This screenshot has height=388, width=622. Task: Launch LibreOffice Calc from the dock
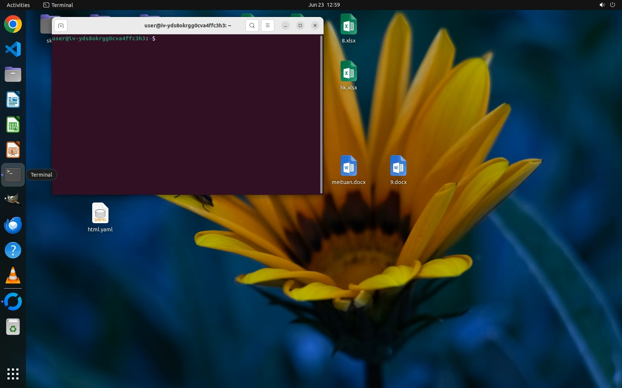pos(13,125)
